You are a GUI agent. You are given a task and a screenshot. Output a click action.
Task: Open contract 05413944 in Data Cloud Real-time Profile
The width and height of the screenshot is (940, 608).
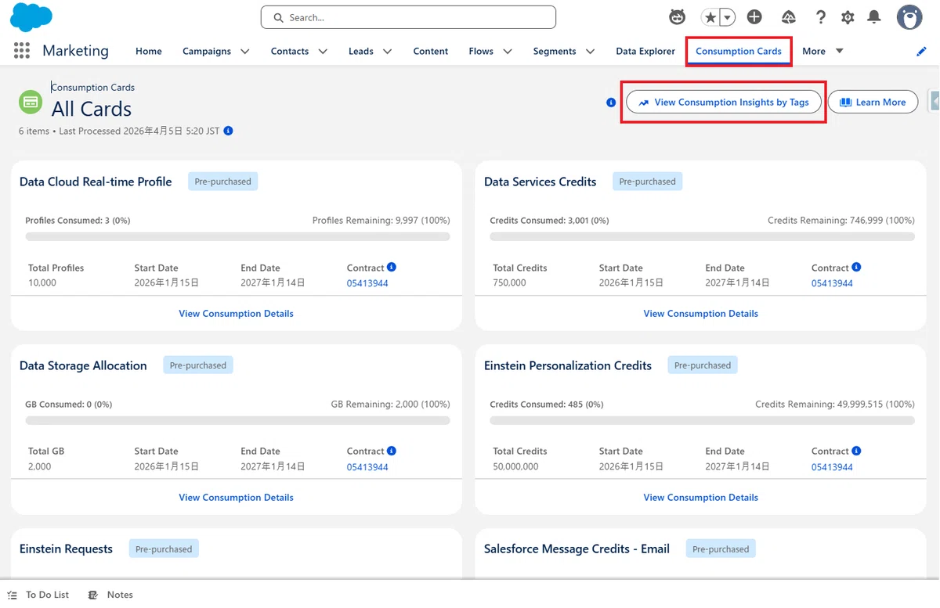pos(367,283)
